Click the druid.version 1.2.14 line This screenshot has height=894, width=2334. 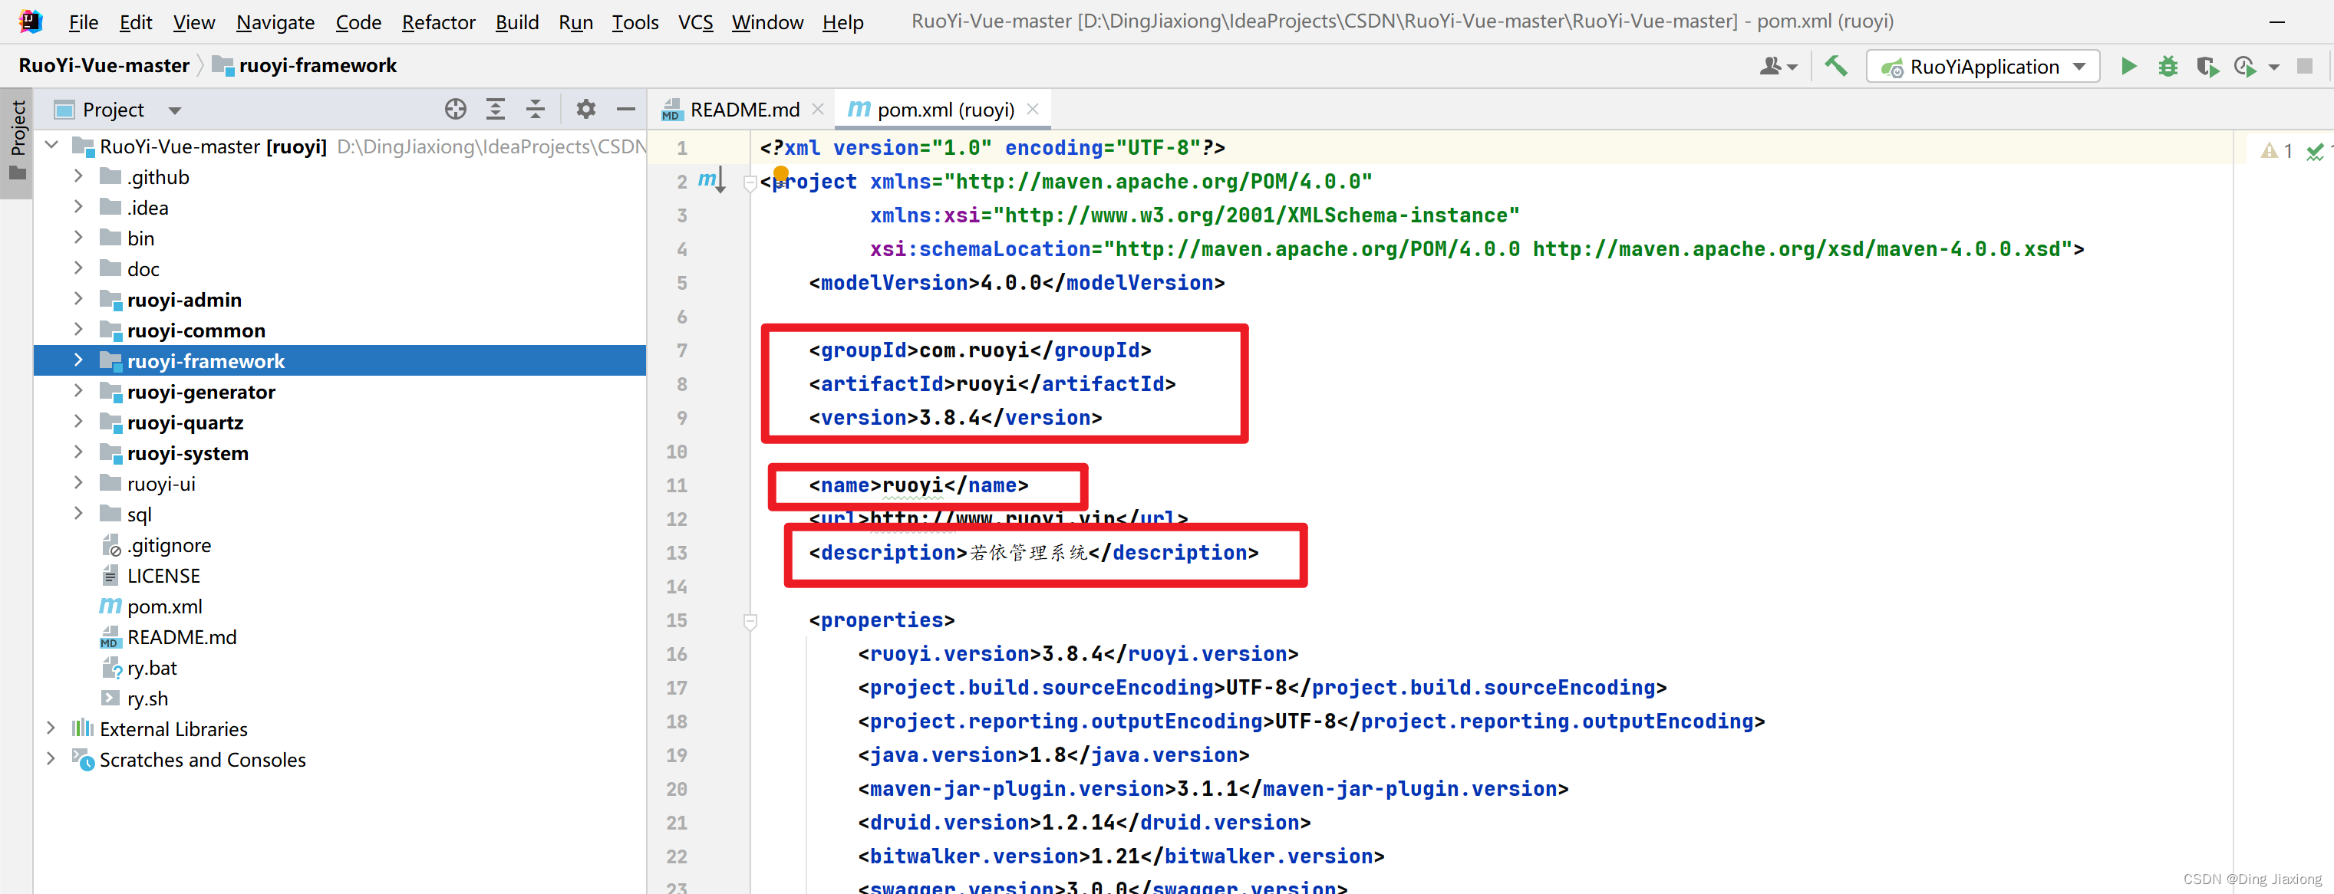click(1083, 823)
